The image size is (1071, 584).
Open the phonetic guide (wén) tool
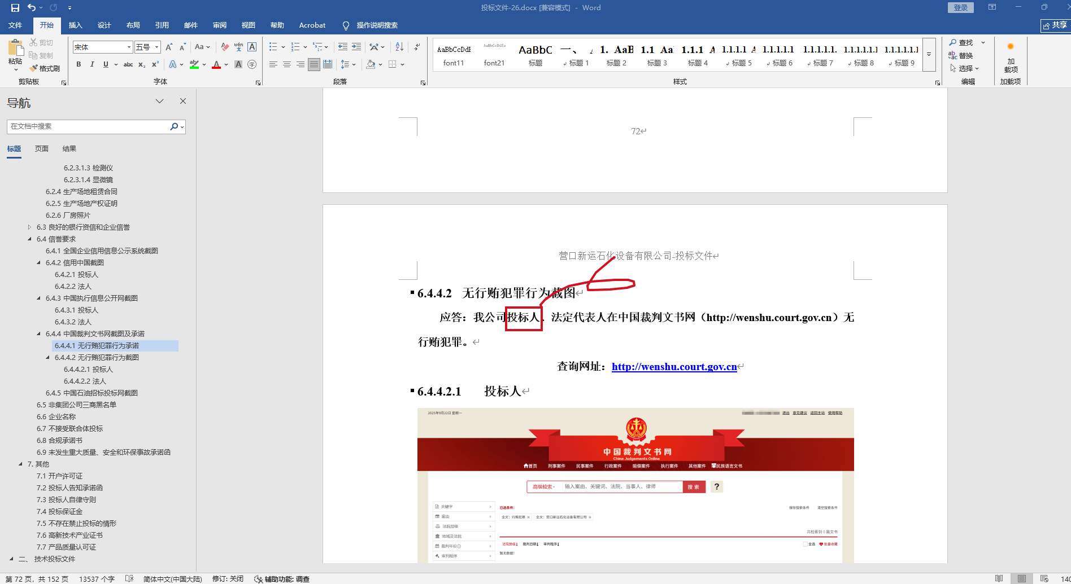[238, 47]
